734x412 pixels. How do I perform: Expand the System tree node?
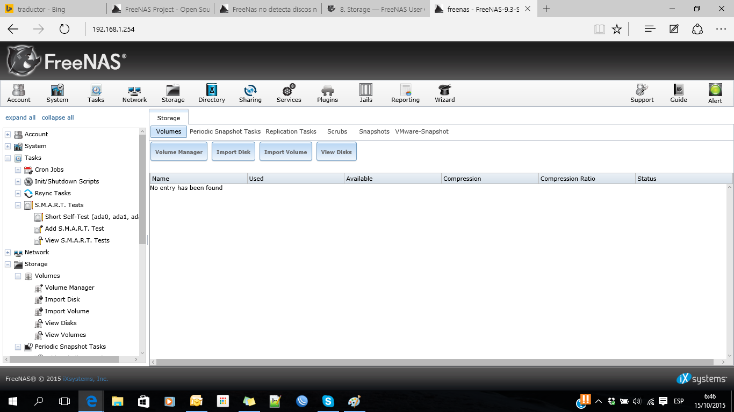click(x=8, y=146)
